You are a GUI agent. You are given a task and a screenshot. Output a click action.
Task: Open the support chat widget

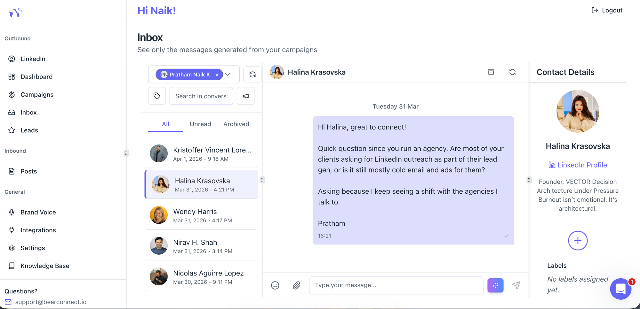620,289
